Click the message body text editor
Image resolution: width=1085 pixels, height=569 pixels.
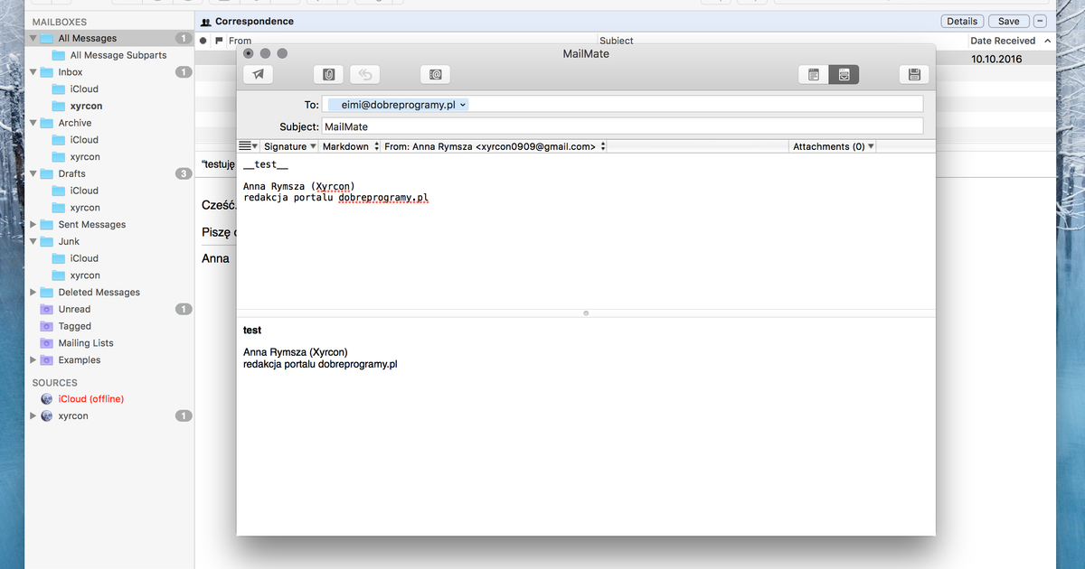pyautogui.click(x=586, y=230)
